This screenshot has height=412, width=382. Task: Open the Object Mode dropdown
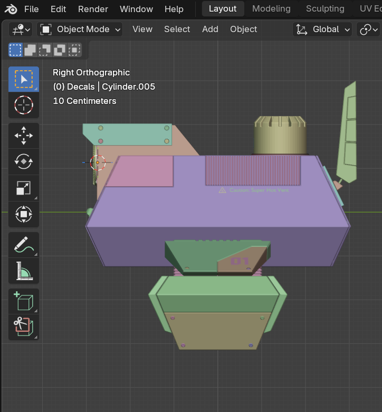tap(80, 29)
